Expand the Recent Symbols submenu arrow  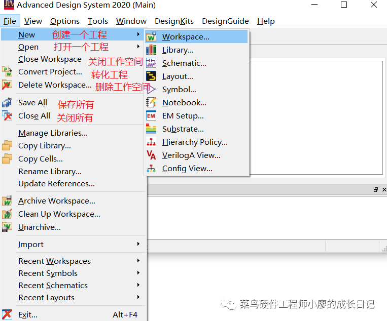[x=138, y=273]
